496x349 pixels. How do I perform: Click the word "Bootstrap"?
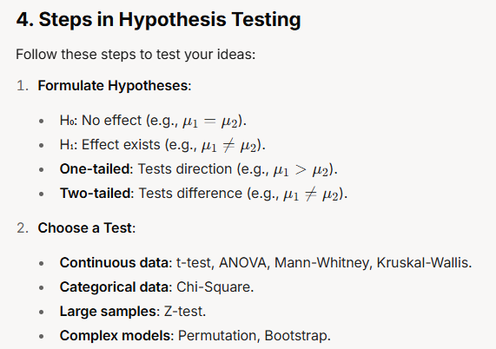pos(296,336)
